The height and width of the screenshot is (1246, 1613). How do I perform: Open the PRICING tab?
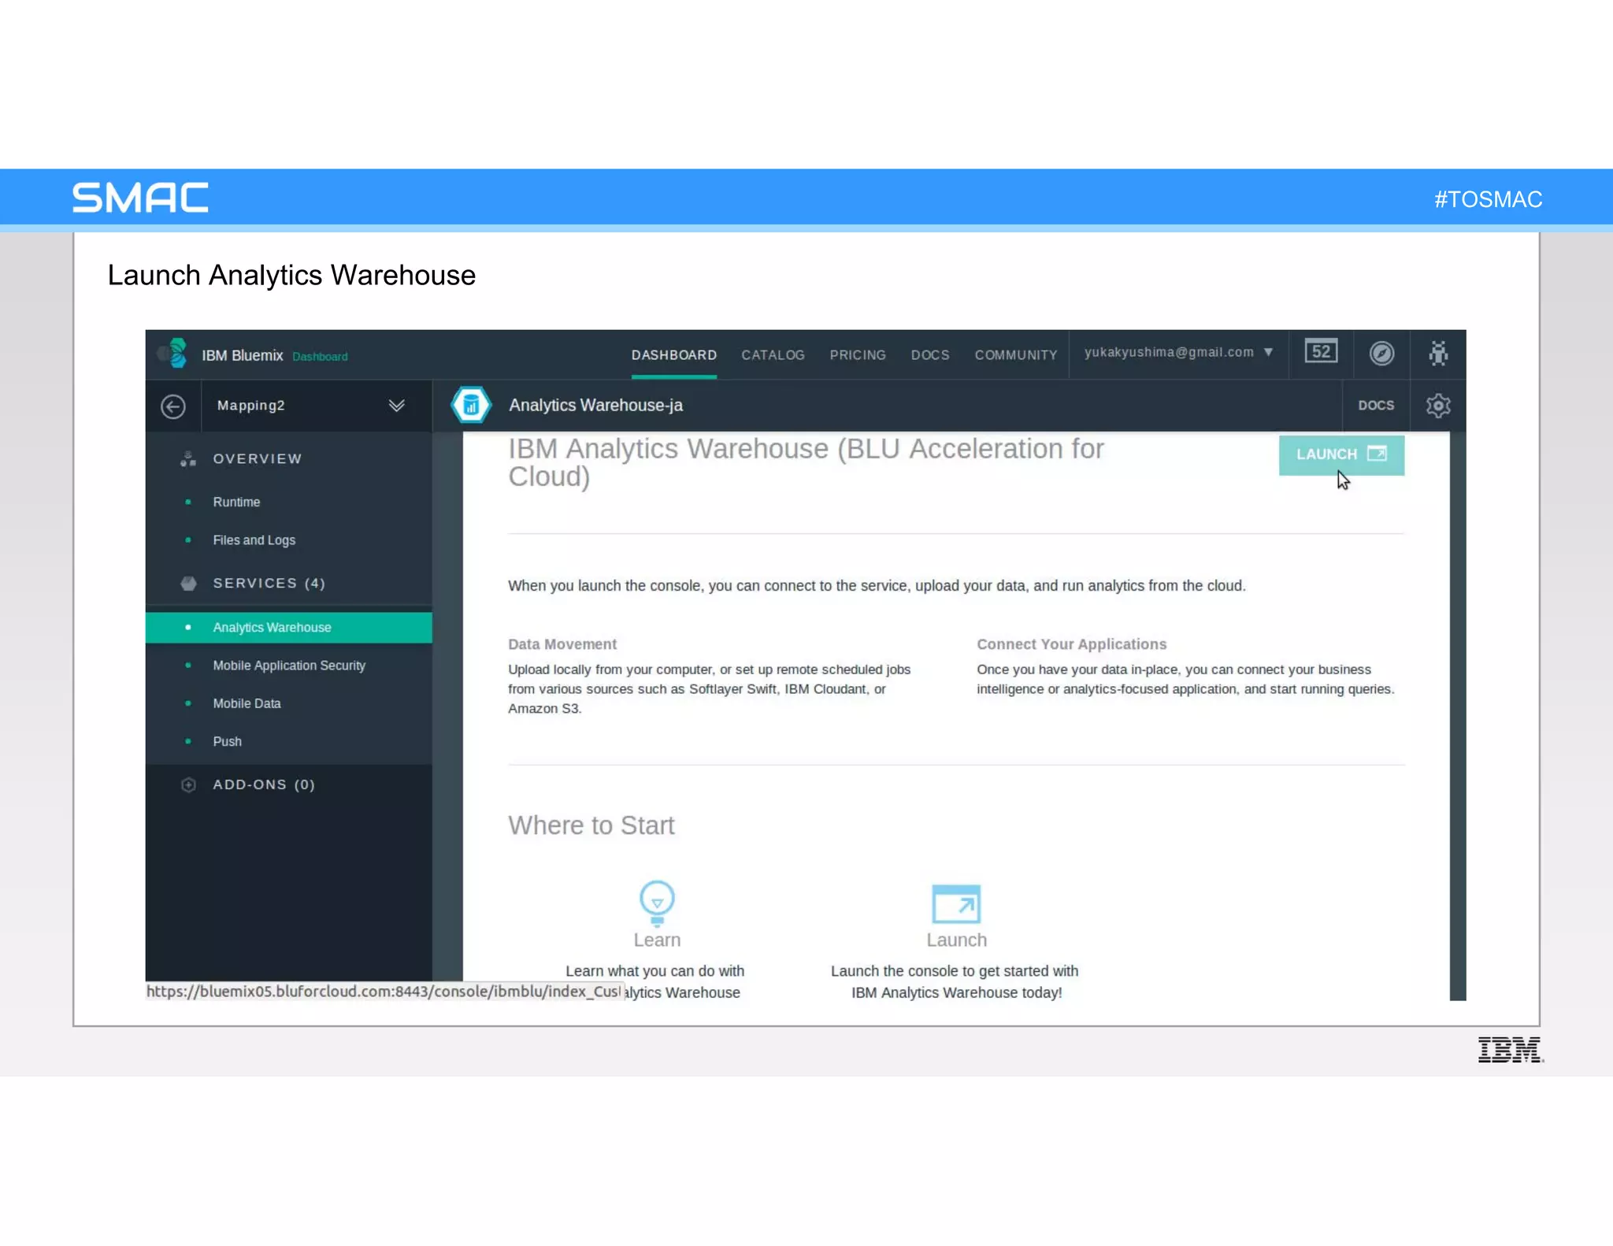click(858, 355)
